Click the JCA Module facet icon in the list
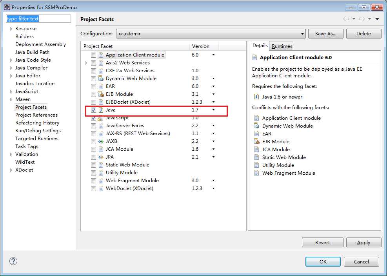This screenshot has width=387, height=276. tap(101, 149)
